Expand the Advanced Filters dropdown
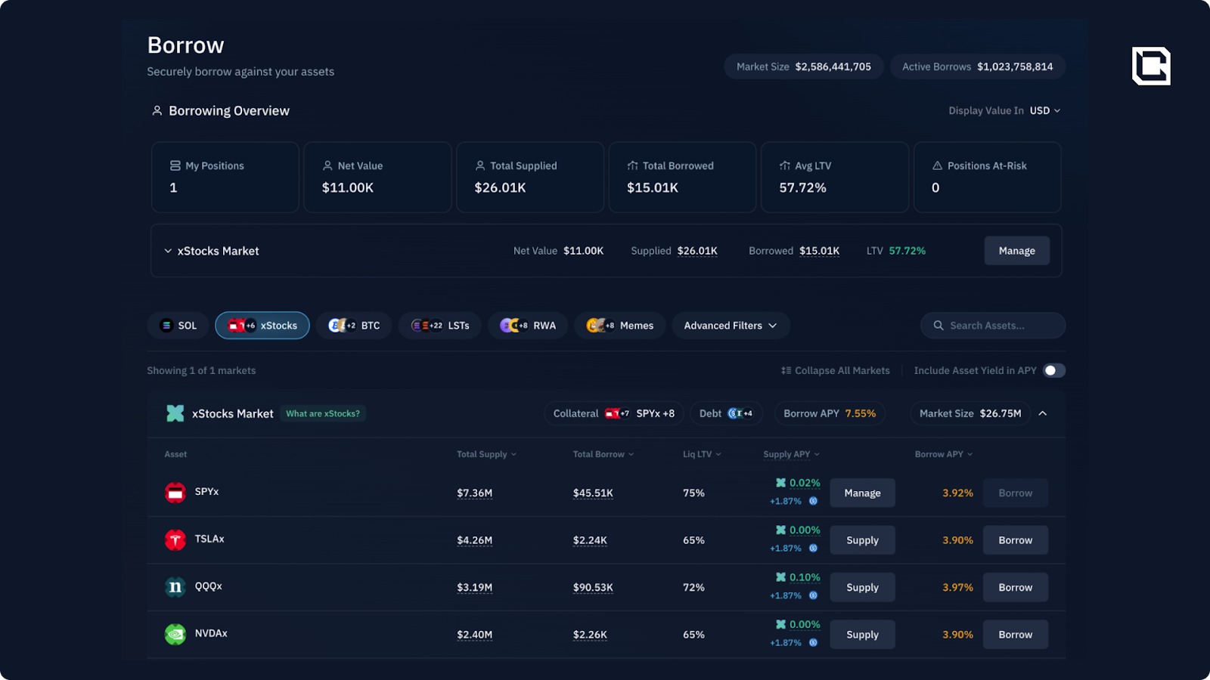 730,326
